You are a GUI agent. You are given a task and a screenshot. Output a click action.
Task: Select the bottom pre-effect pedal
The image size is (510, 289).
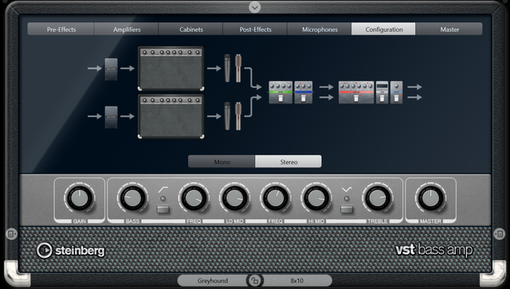pos(112,117)
